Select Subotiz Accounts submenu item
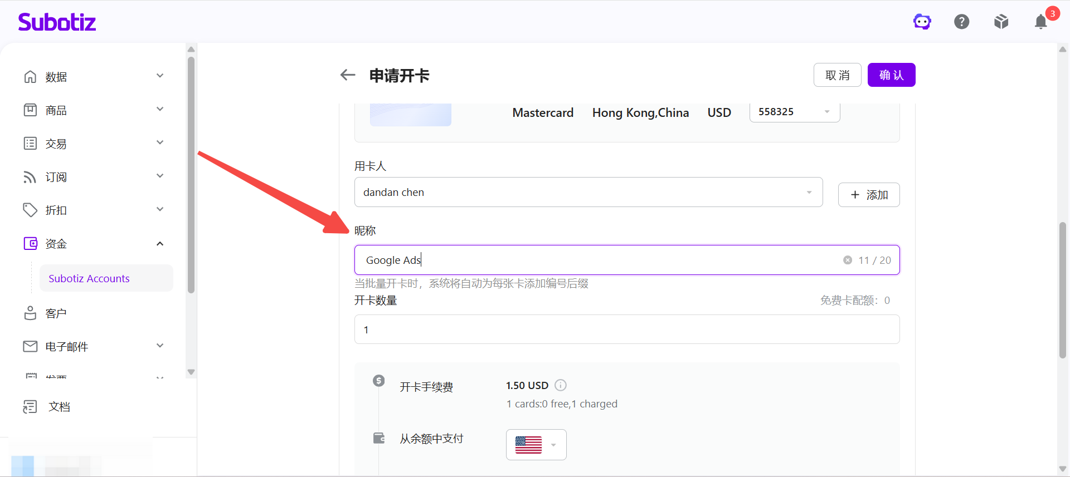Image resolution: width=1070 pixels, height=477 pixels. pyautogui.click(x=106, y=278)
